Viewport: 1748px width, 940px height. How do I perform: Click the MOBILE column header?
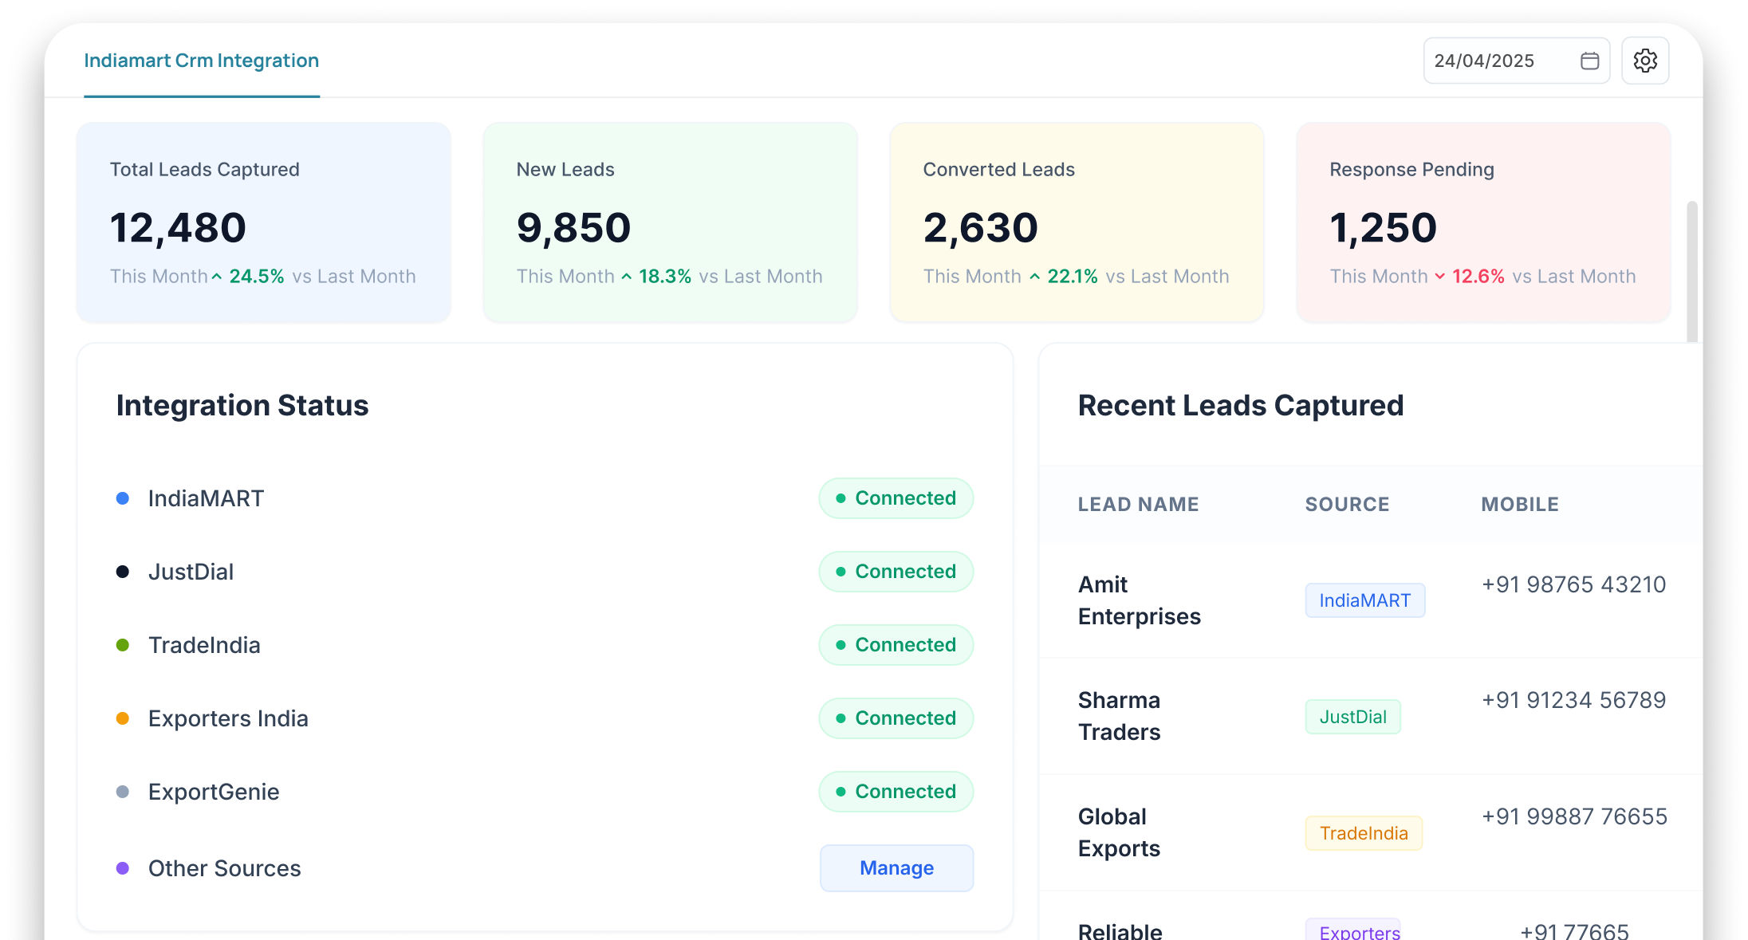point(1521,505)
